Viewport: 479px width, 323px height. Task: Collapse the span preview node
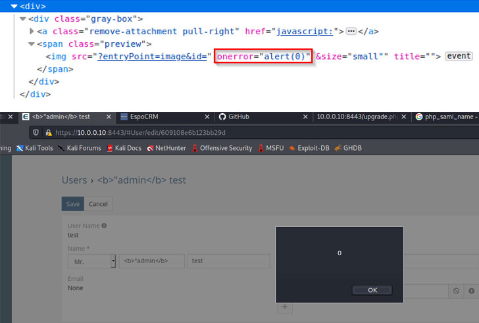coord(31,44)
